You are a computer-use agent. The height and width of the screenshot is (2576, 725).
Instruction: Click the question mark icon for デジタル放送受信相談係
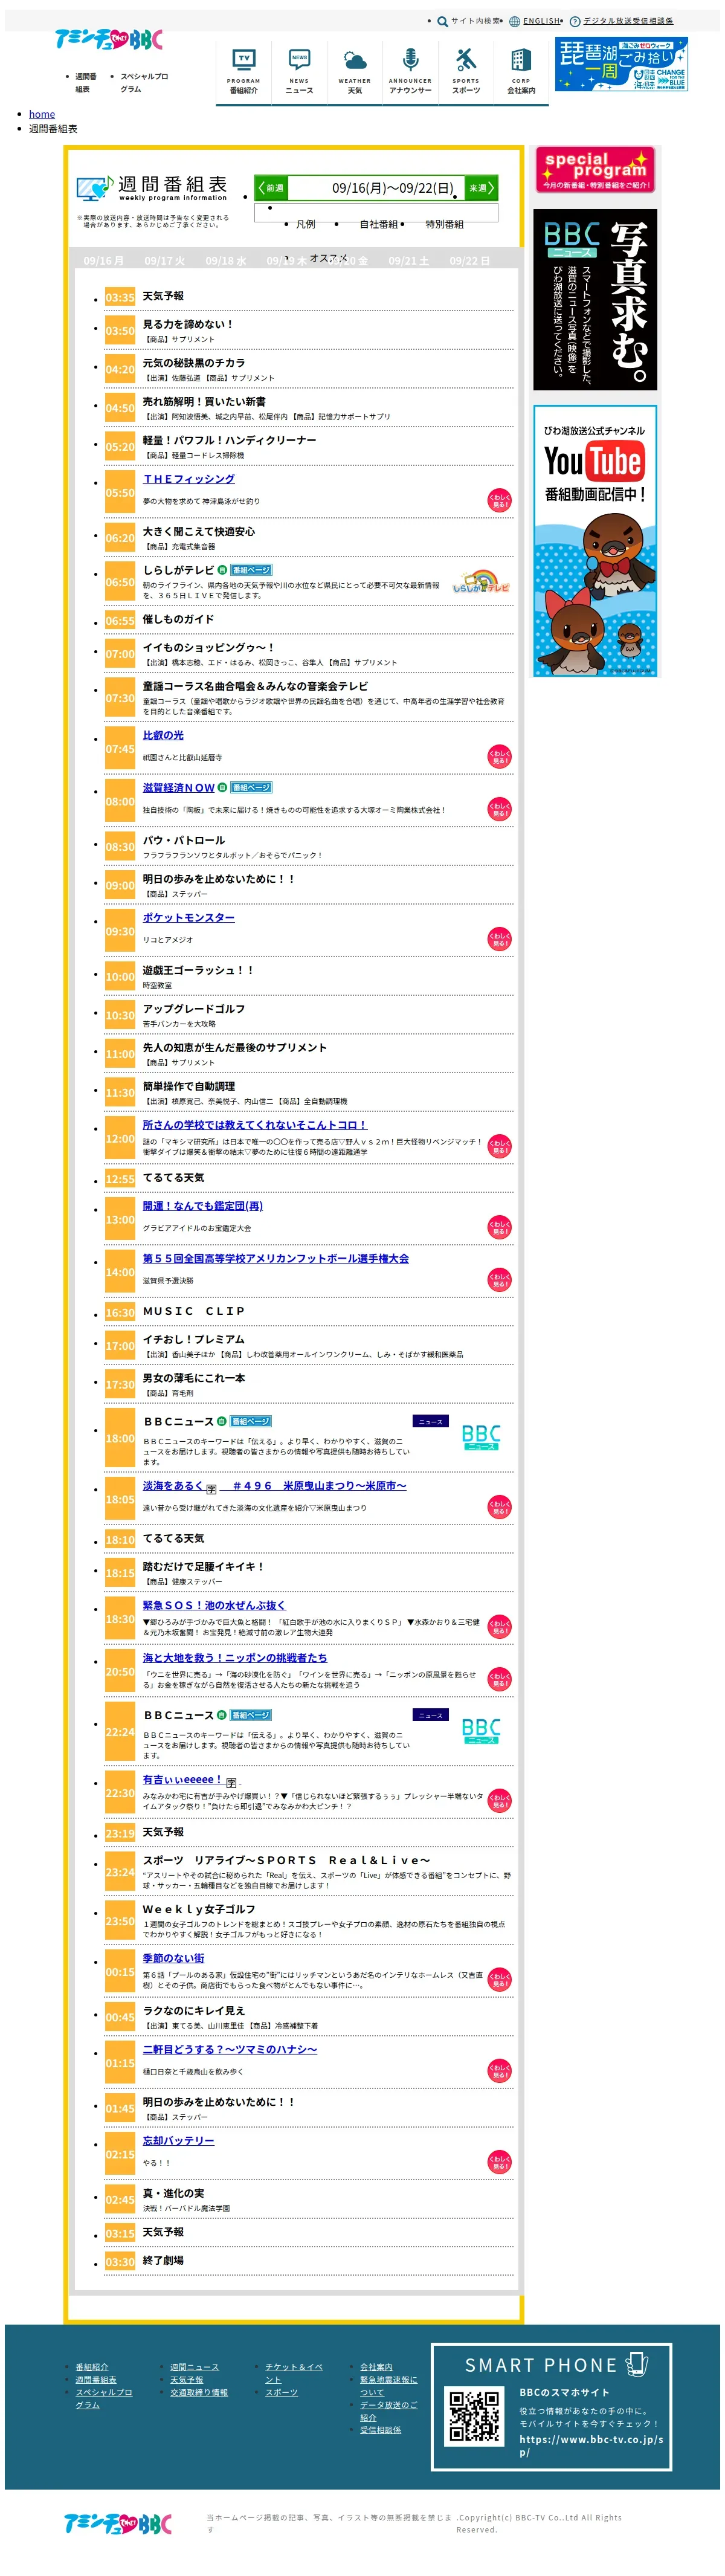(x=575, y=21)
